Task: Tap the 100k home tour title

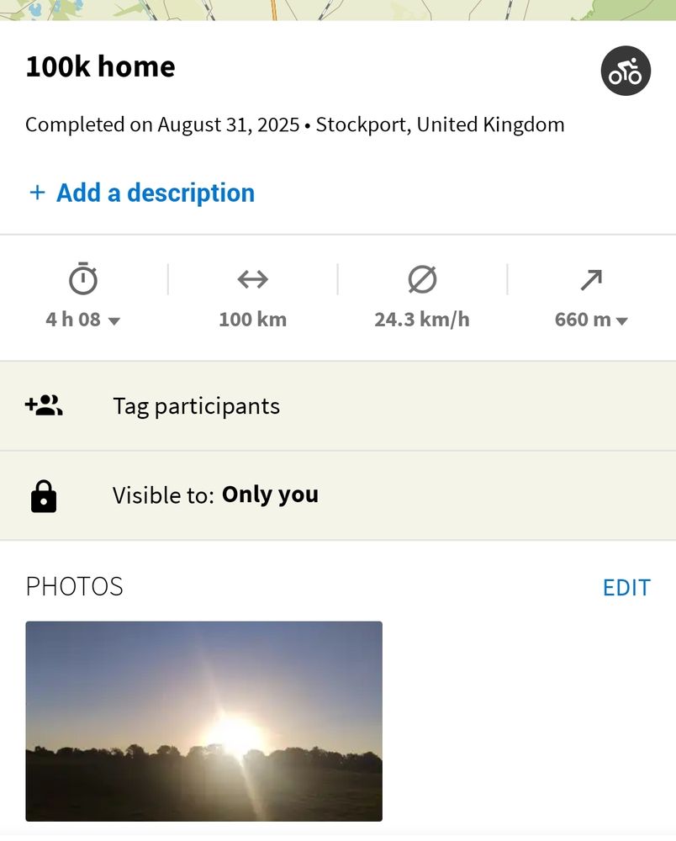Action: click(x=100, y=67)
